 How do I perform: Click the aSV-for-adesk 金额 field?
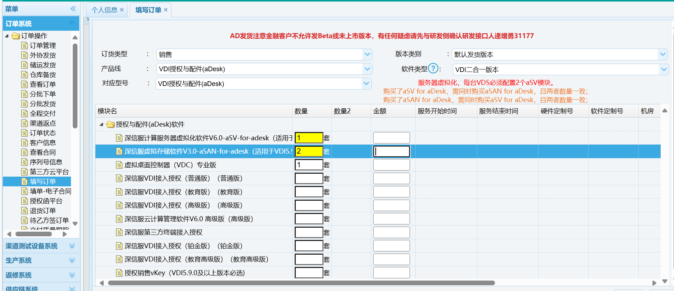point(391,138)
